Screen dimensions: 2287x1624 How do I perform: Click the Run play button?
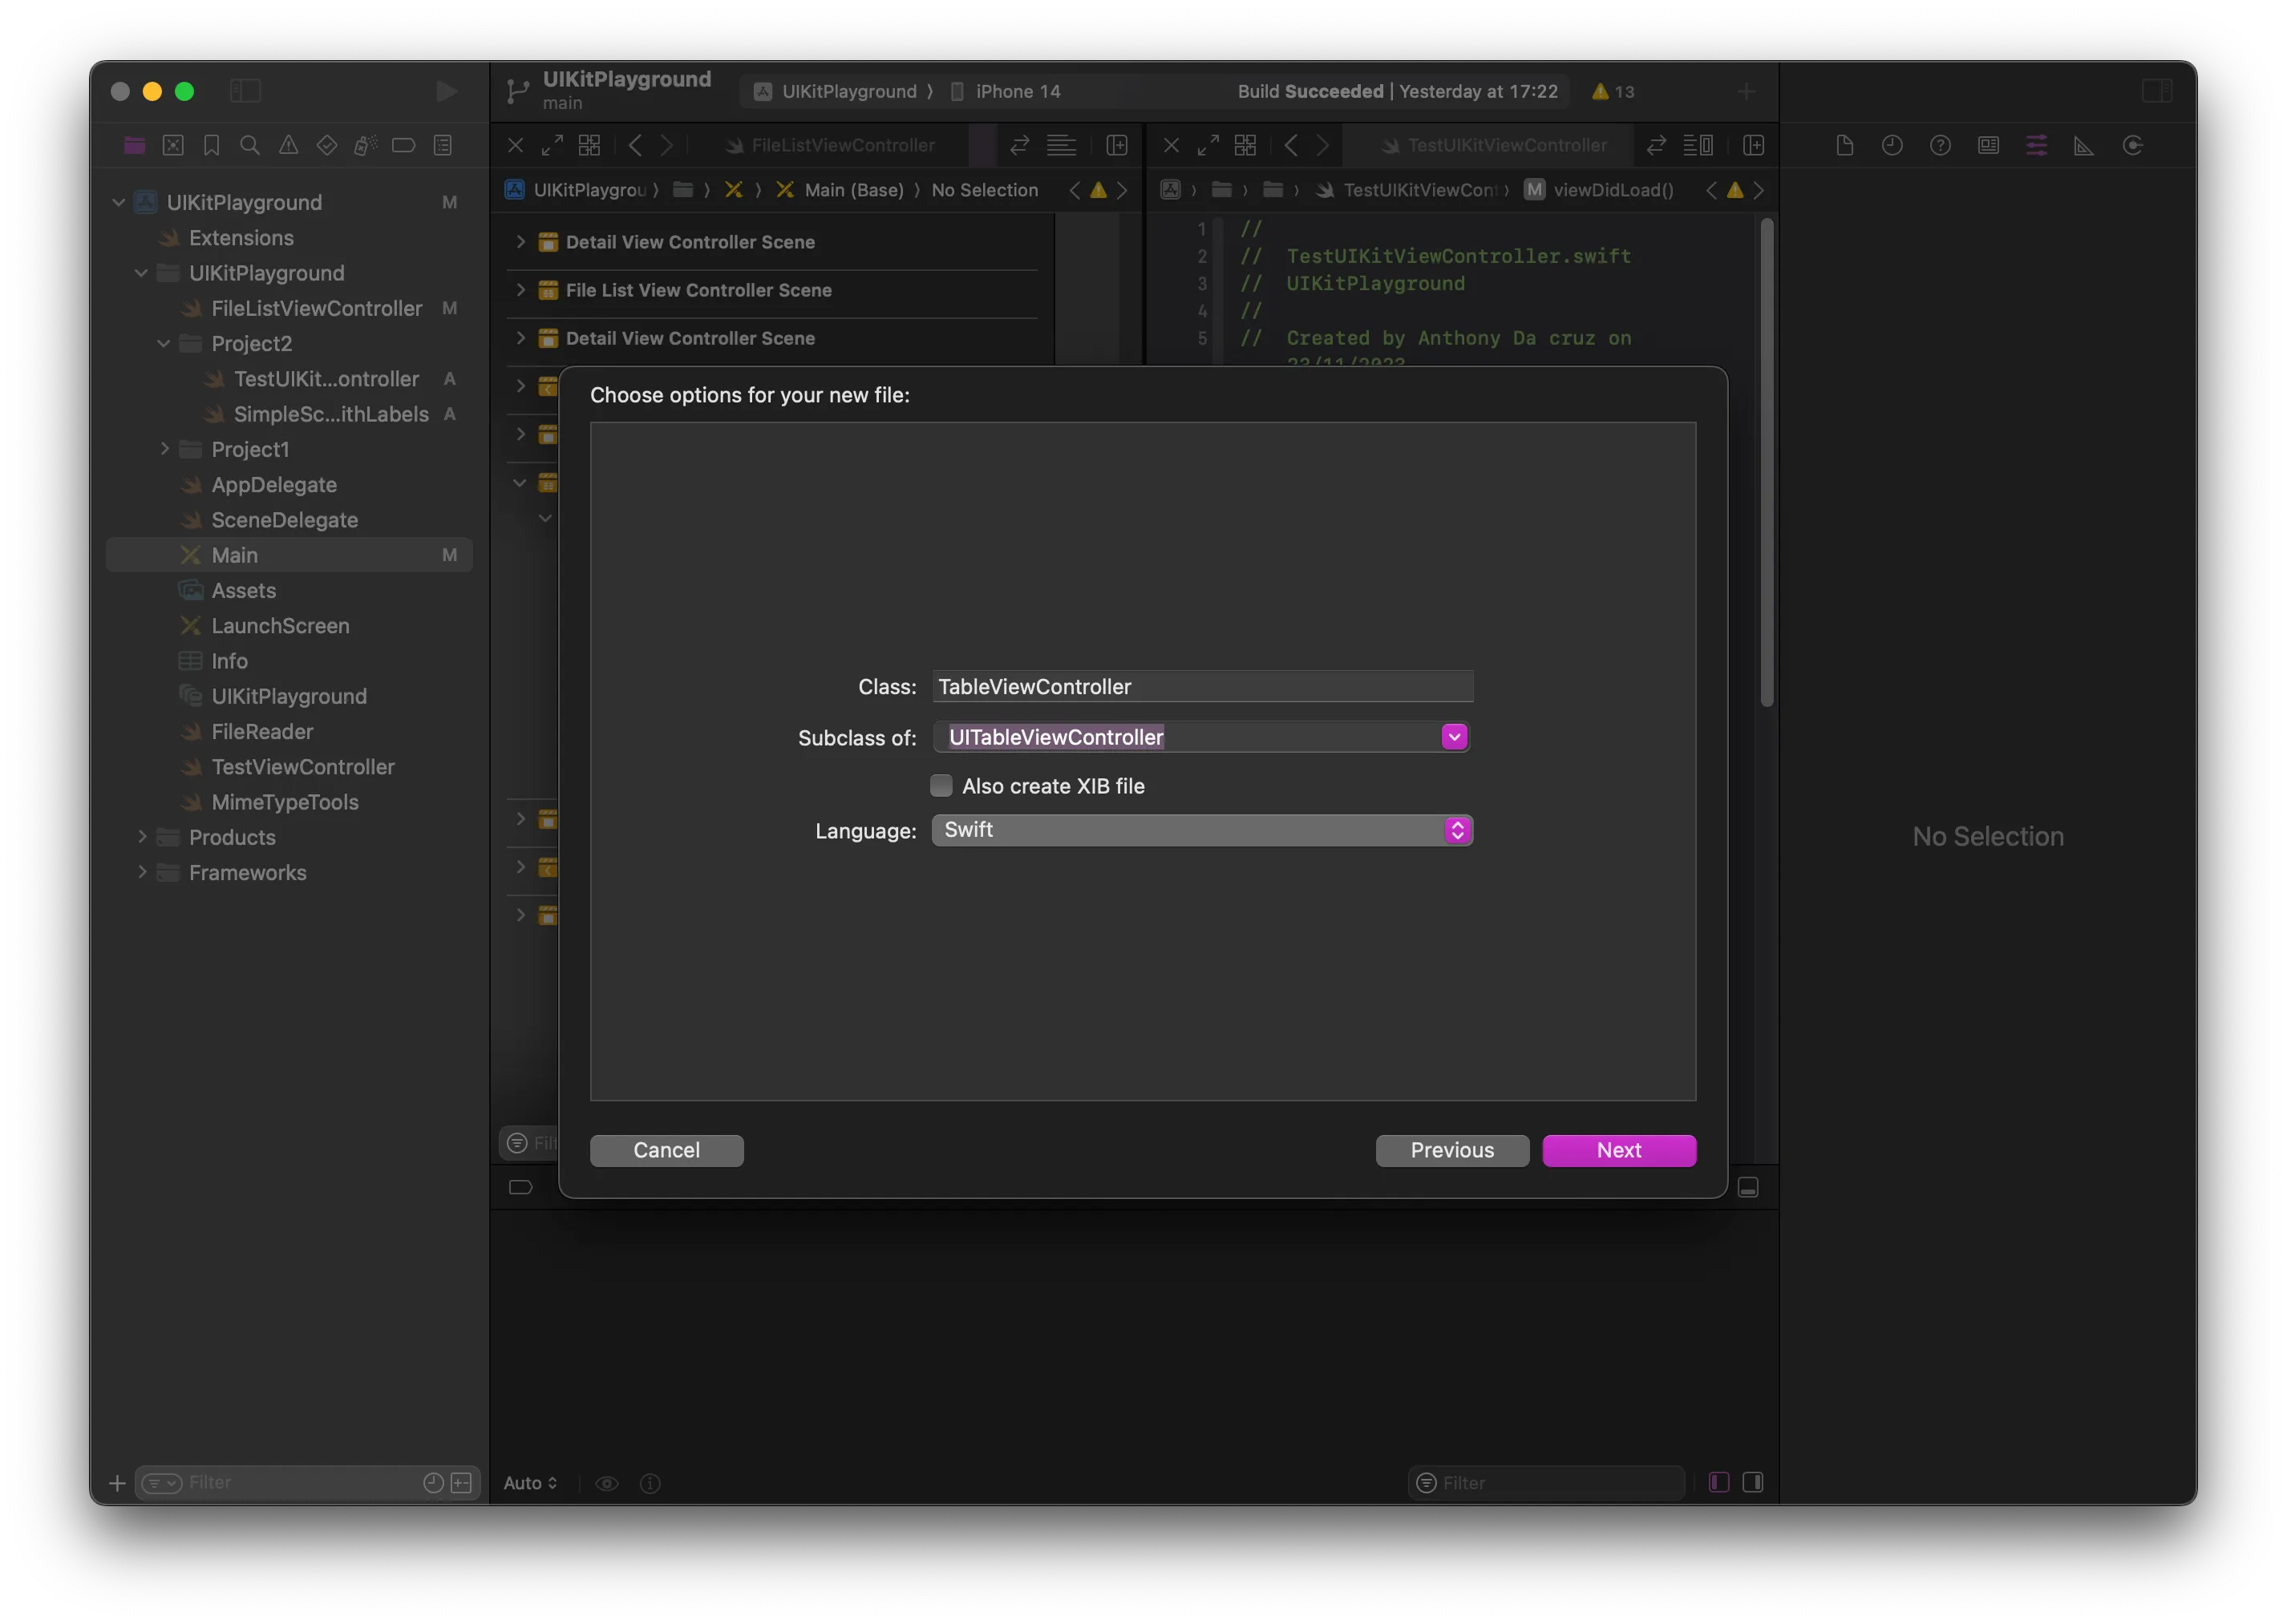[x=446, y=92]
